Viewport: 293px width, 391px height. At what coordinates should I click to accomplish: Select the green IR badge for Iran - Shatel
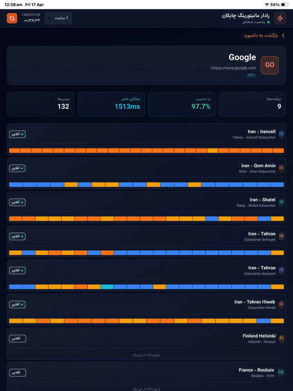point(281,202)
